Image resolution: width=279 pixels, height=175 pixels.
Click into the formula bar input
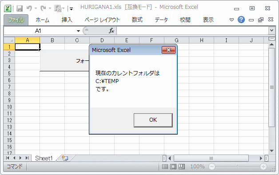pos(192,31)
